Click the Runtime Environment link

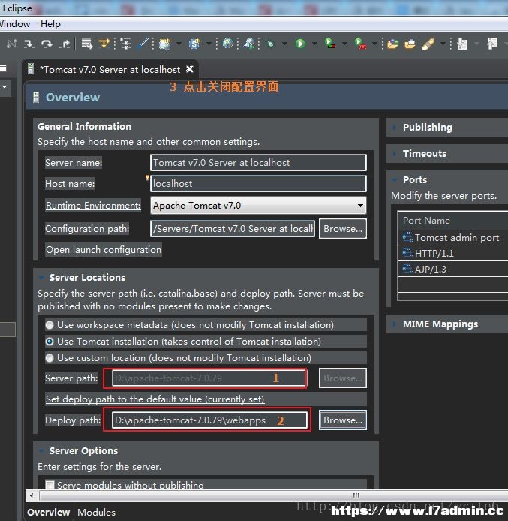[x=93, y=206]
